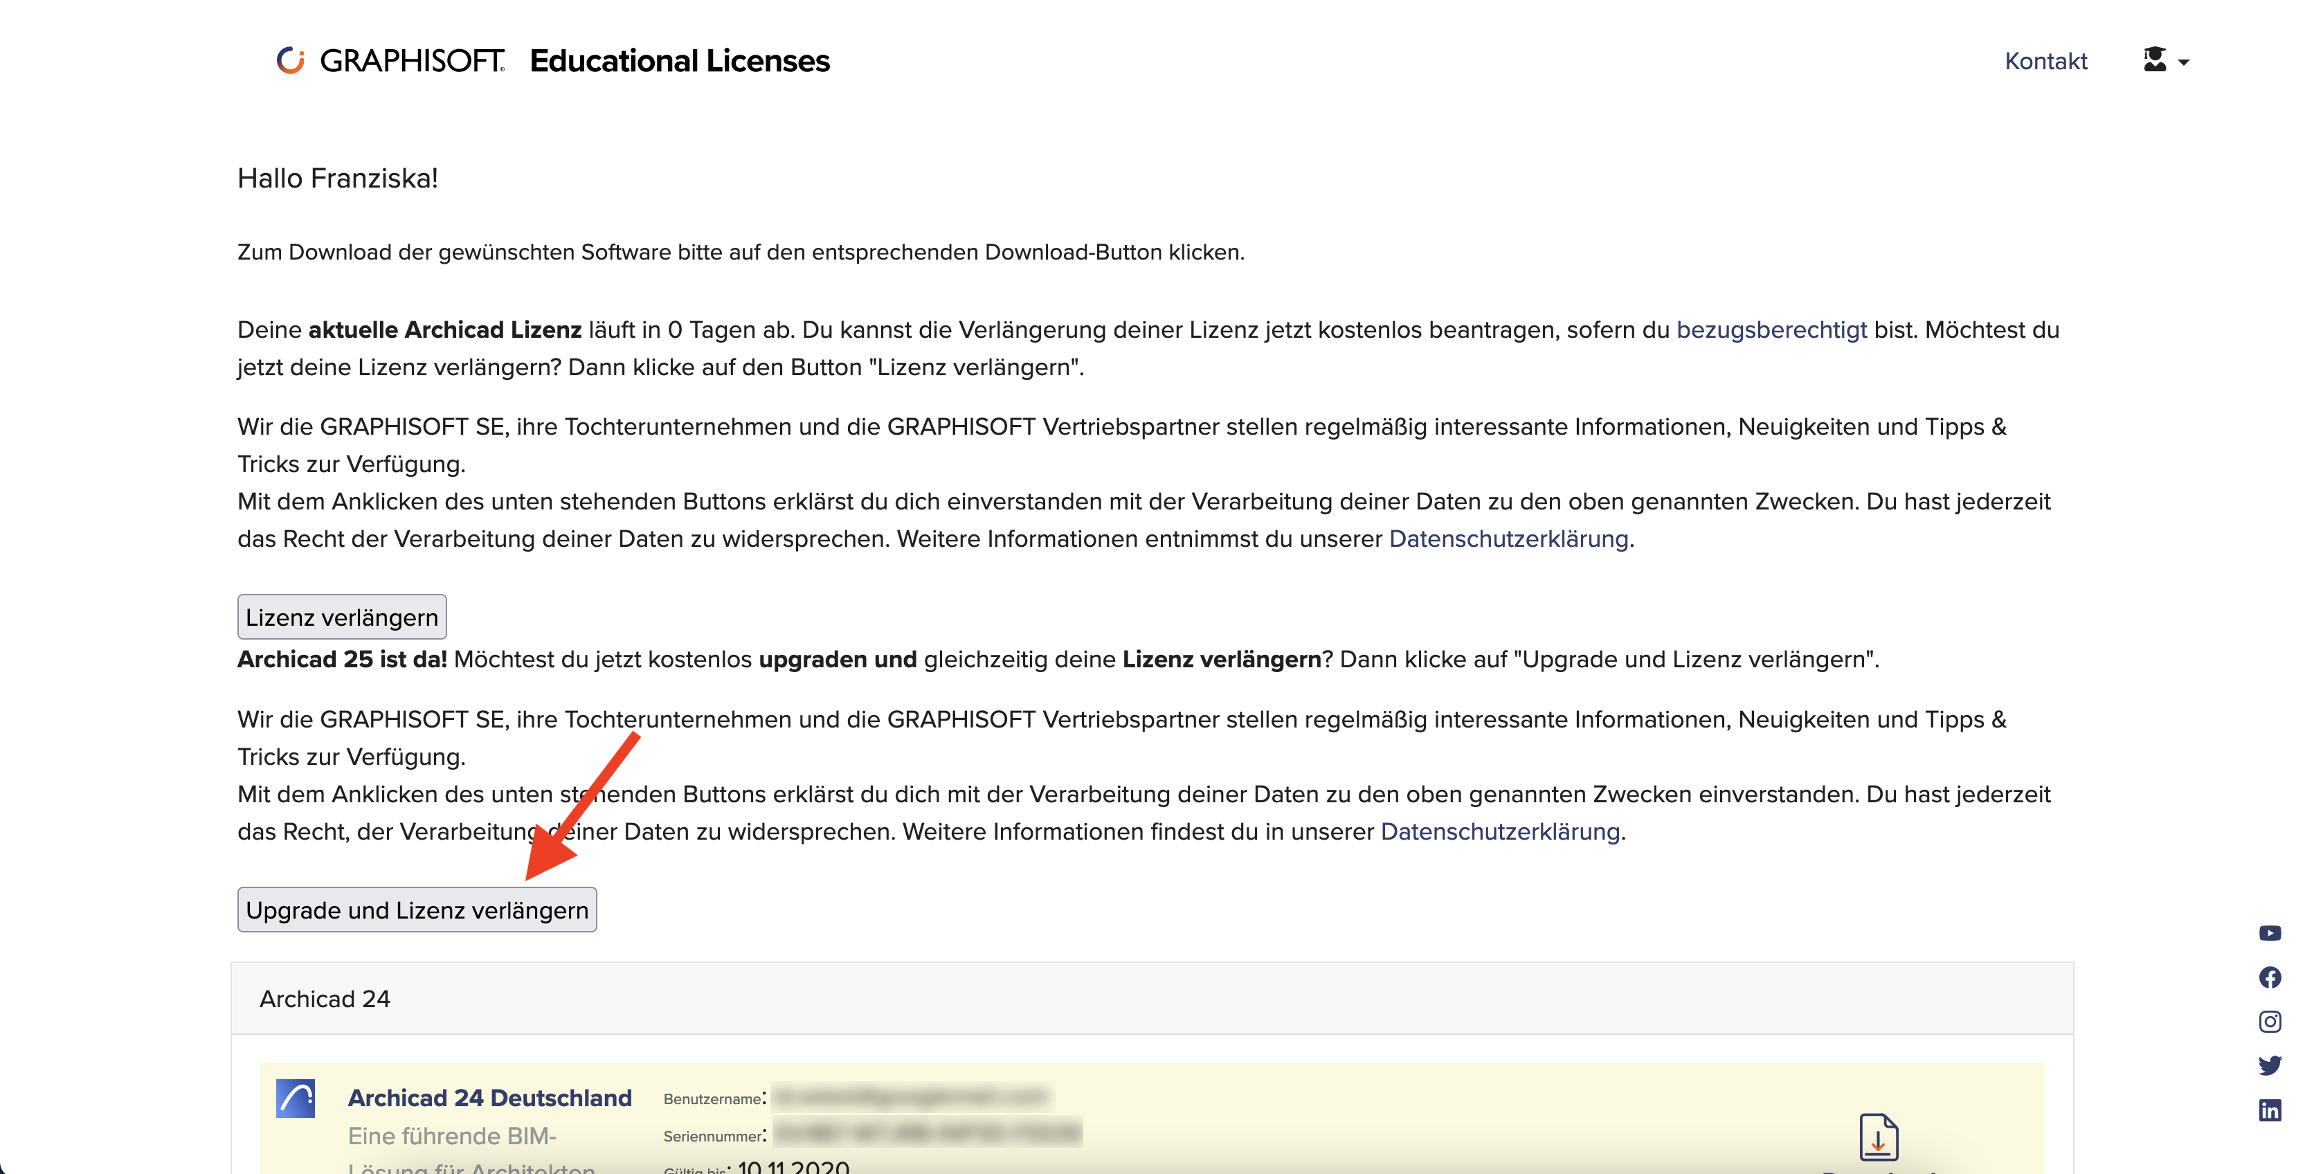The height and width of the screenshot is (1174, 2305).
Task: Open the Twitter social icon
Action: (2270, 1065)
